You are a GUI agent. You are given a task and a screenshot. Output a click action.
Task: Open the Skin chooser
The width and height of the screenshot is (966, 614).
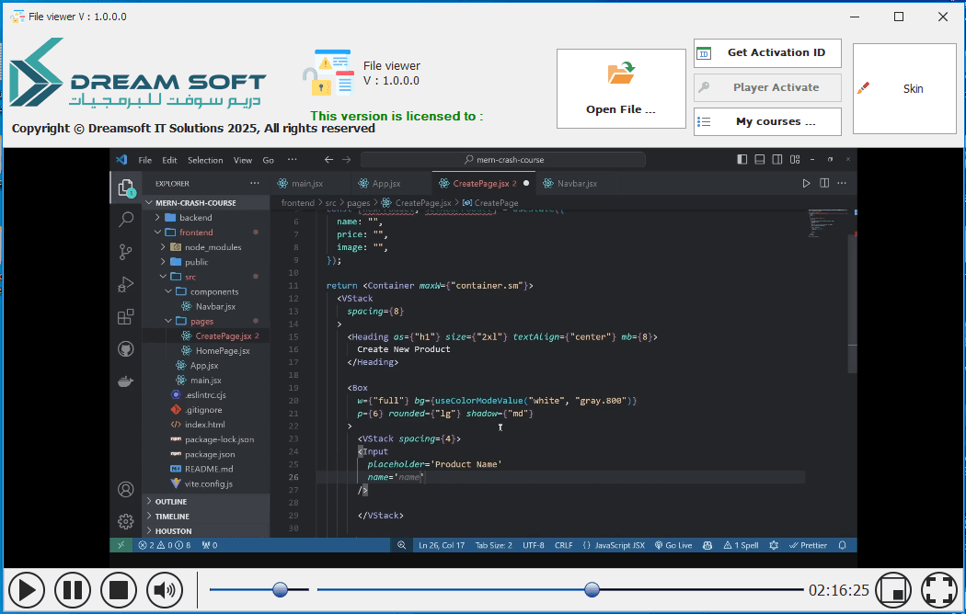[x=904, y=88]
